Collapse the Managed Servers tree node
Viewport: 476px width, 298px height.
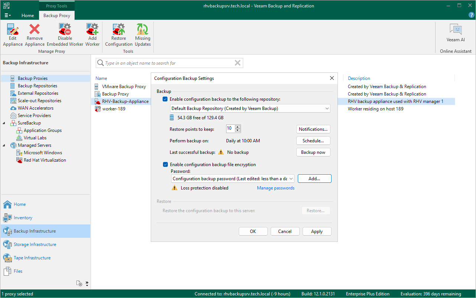tap(4, 145)
